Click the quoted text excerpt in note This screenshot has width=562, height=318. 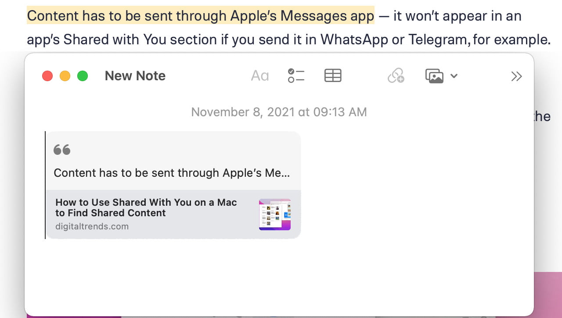coord(172,173)
